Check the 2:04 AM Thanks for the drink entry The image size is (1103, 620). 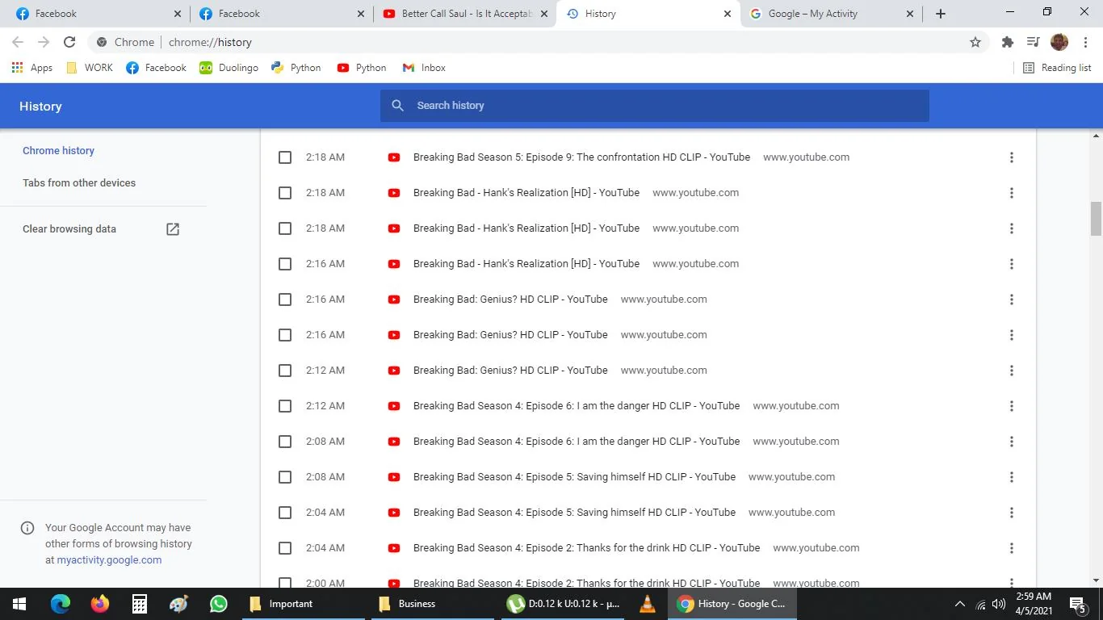pyautogui.click(x=285, y=548)
